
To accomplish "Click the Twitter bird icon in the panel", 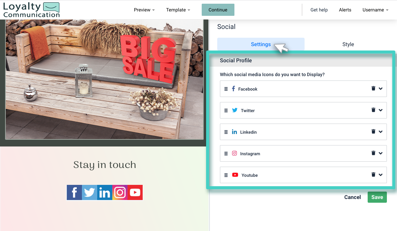I will click(234, 110).
